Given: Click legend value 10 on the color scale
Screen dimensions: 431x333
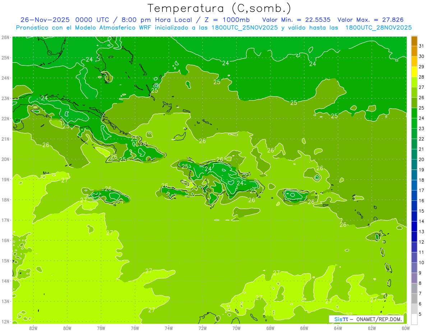Looking at the screenshot, I should [x=421, y=263].
